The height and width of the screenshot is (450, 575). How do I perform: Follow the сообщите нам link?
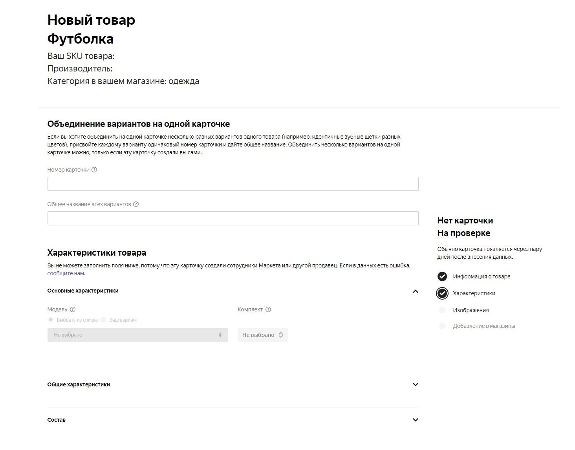click(x=66, y=273)
